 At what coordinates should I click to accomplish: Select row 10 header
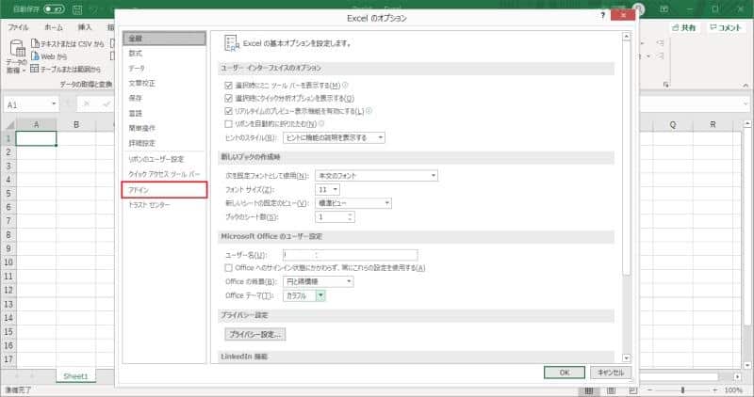(8, 262)
